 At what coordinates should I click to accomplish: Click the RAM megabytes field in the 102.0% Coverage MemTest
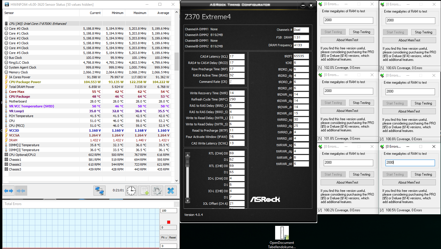[x=348, y=20]
